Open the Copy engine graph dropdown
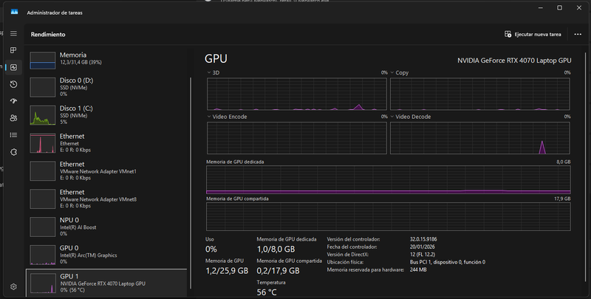This screenshot has width=591, height=299. 392,72
